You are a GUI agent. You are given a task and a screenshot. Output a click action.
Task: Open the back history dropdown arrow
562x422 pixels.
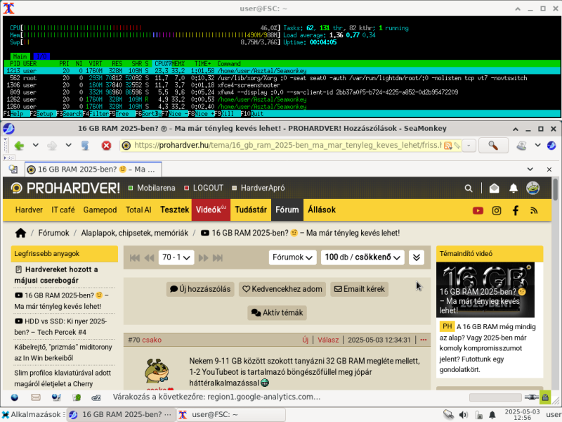point(36,146)
